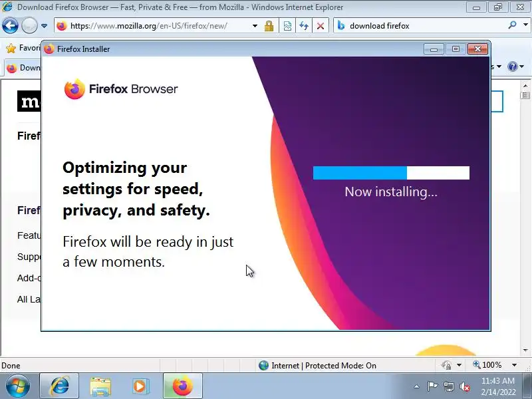Click the IE Forward navigation button
The image size is (532, 399).
[x=29, y=25]
